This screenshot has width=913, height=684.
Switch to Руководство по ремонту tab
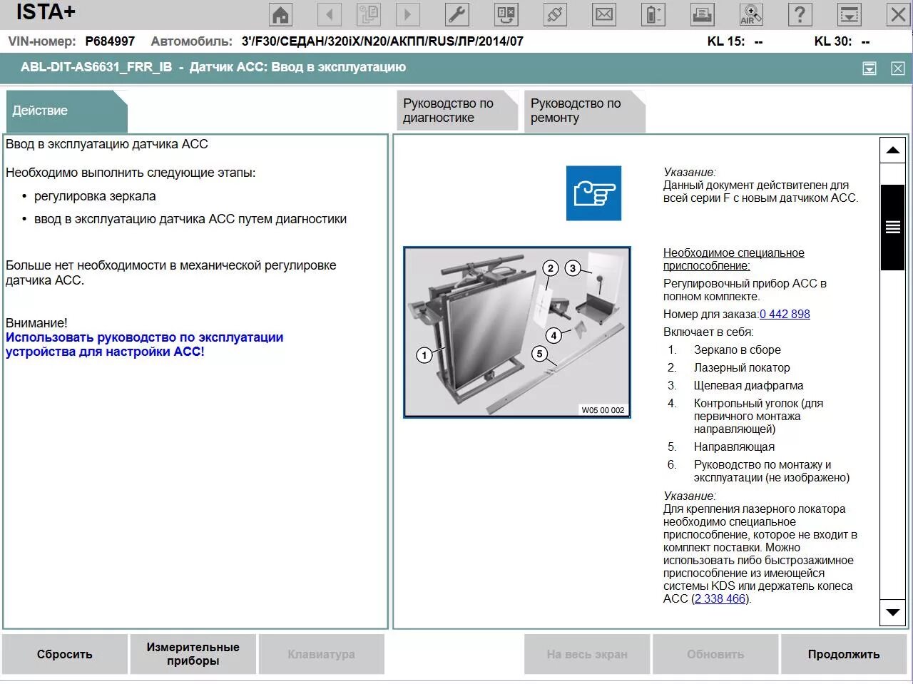(584, 111)
